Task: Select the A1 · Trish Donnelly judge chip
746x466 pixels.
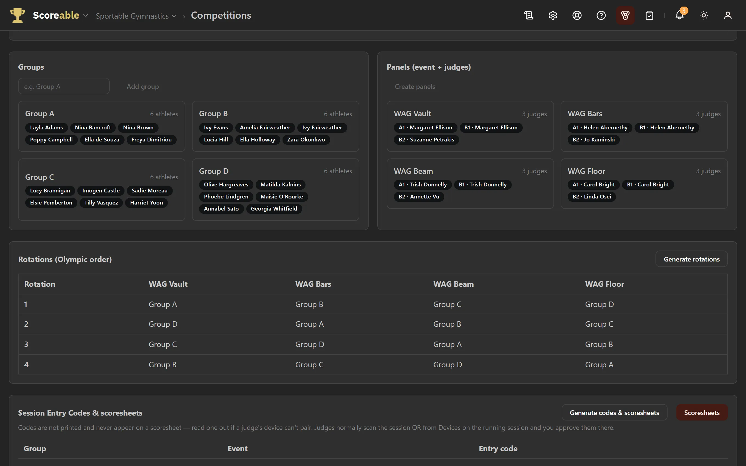Action: [422, 184]
